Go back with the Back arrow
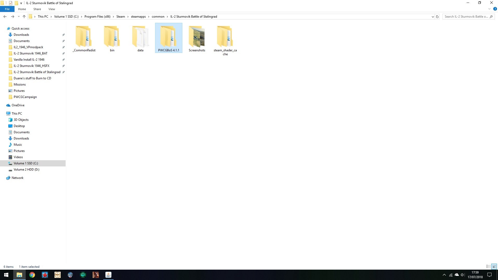The image size is (498, 280). [5, 17]
